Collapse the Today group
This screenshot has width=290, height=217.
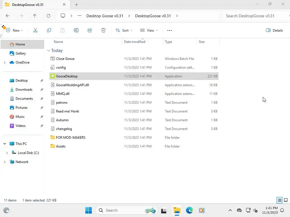(48, 51)
